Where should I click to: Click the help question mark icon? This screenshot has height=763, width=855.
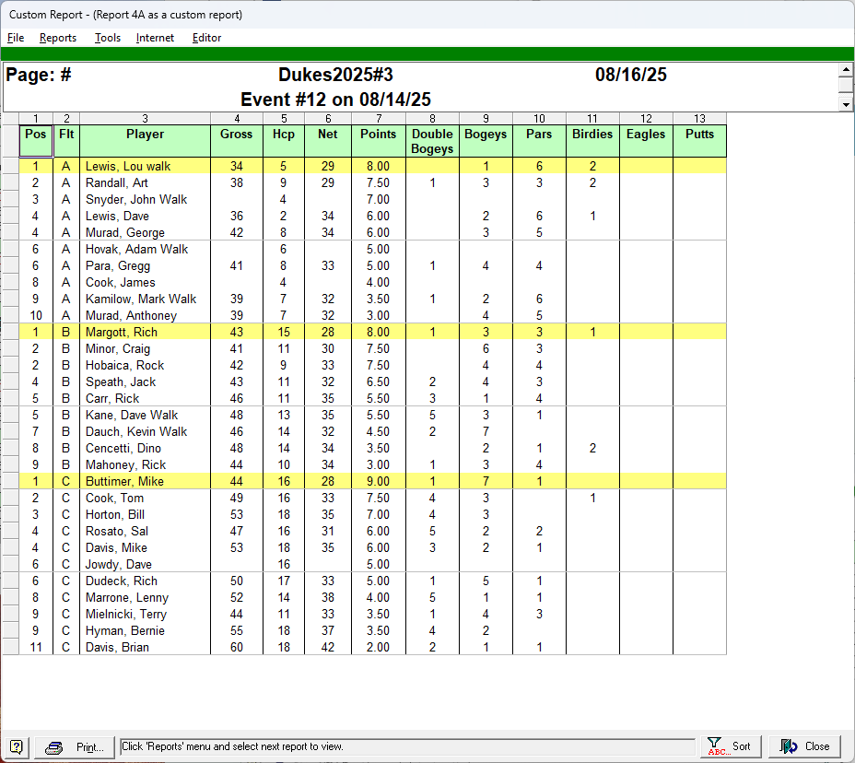click(18, 746)
